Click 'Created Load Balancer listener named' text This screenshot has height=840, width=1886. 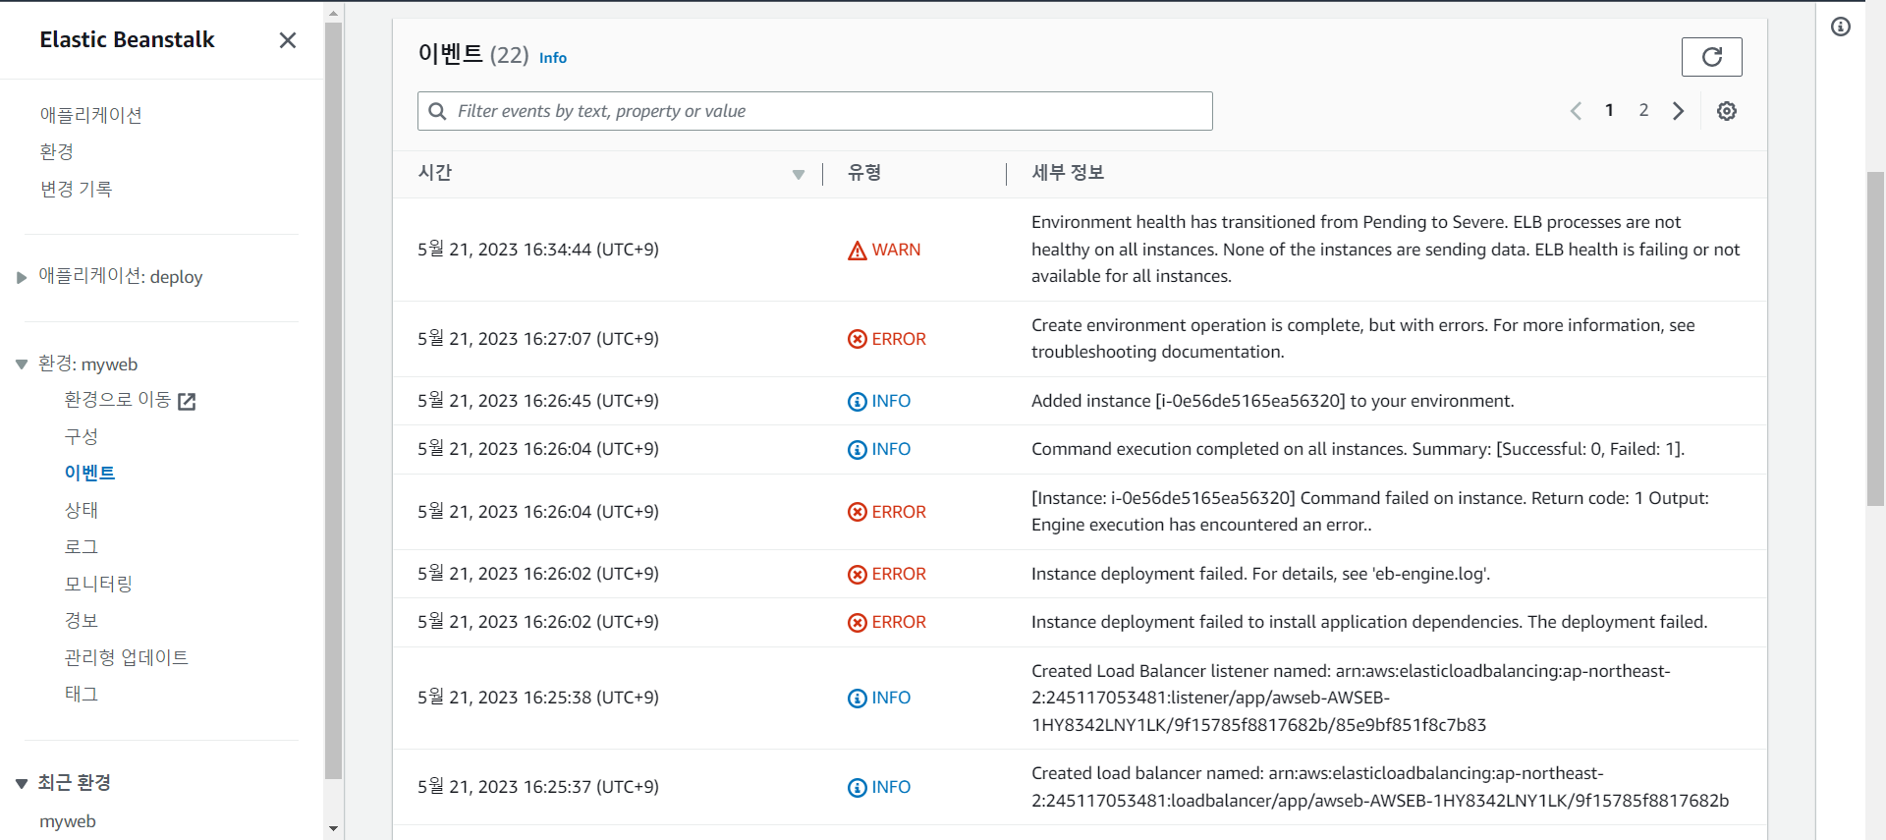click(x=1351, y=698)
